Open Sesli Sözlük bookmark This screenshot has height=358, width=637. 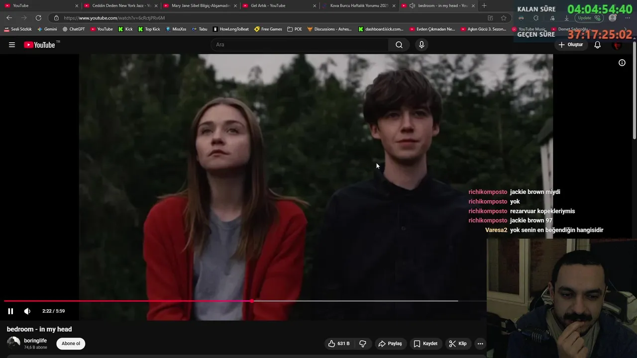[x=17, y=29]
